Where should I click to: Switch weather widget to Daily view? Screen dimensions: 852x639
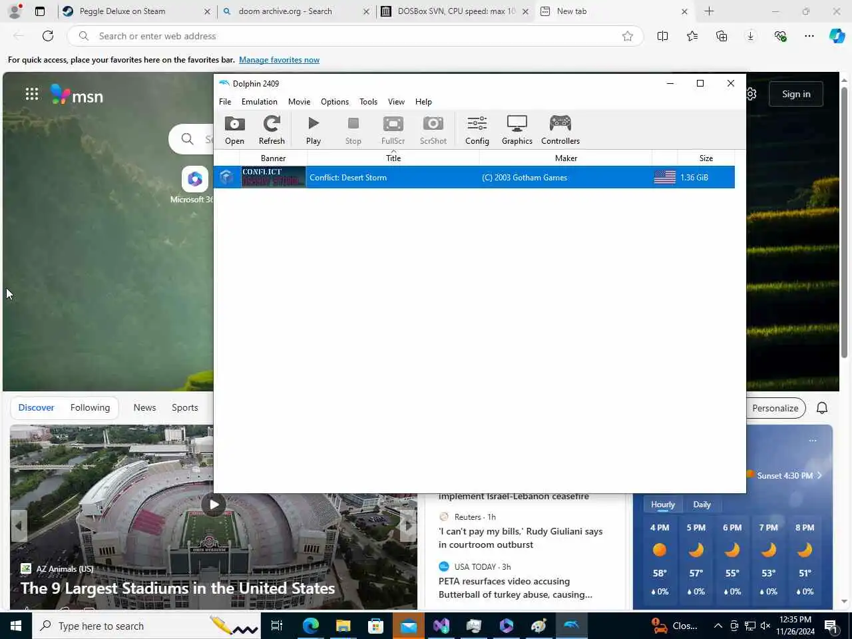point(702,505)
